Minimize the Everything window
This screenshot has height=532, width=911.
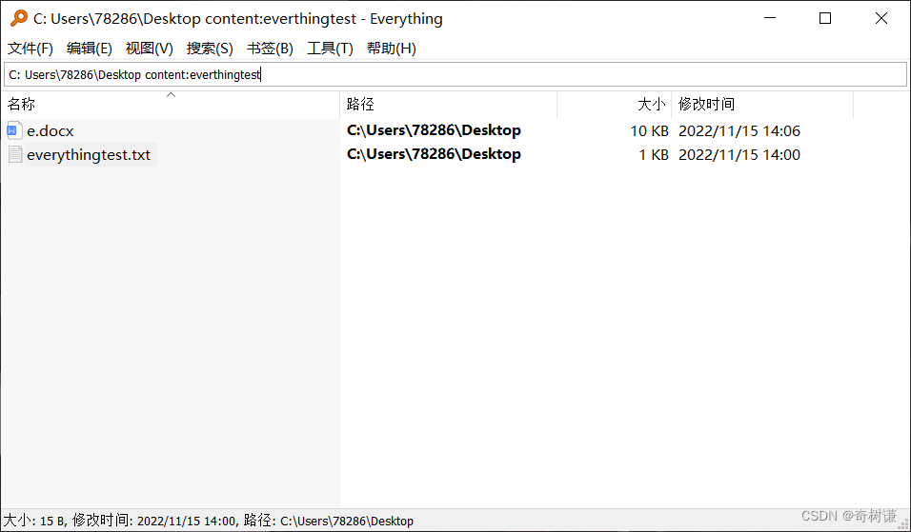coord(770,18)
